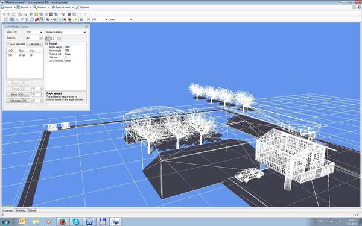The width and height of the screenshot is (362, 226).
Task: Click the stepper next to Import LOD
Action: point(42,95)
